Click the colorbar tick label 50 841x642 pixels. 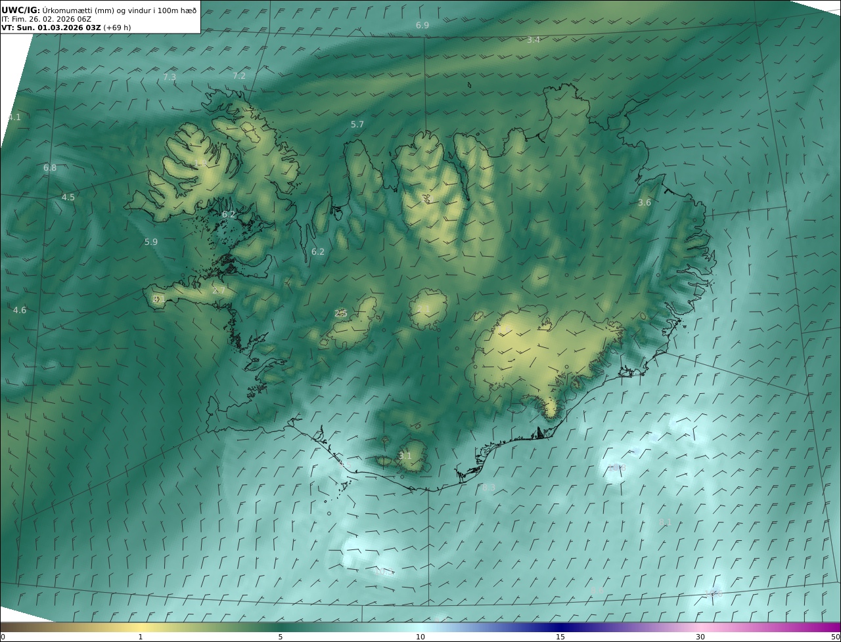pos(835,637)
